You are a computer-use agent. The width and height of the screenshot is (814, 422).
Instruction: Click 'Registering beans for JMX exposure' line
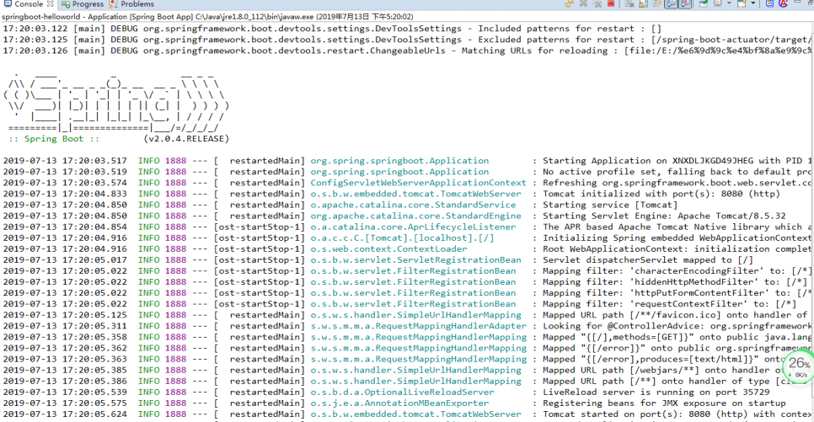pyautogui.click(x=394, y=403)
